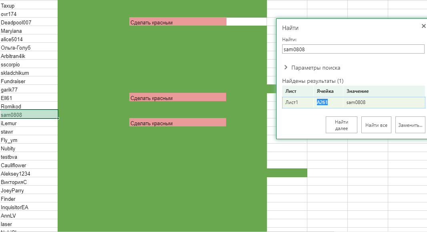
Task: Select the laser cell
Action: click(x=29, y=224)
